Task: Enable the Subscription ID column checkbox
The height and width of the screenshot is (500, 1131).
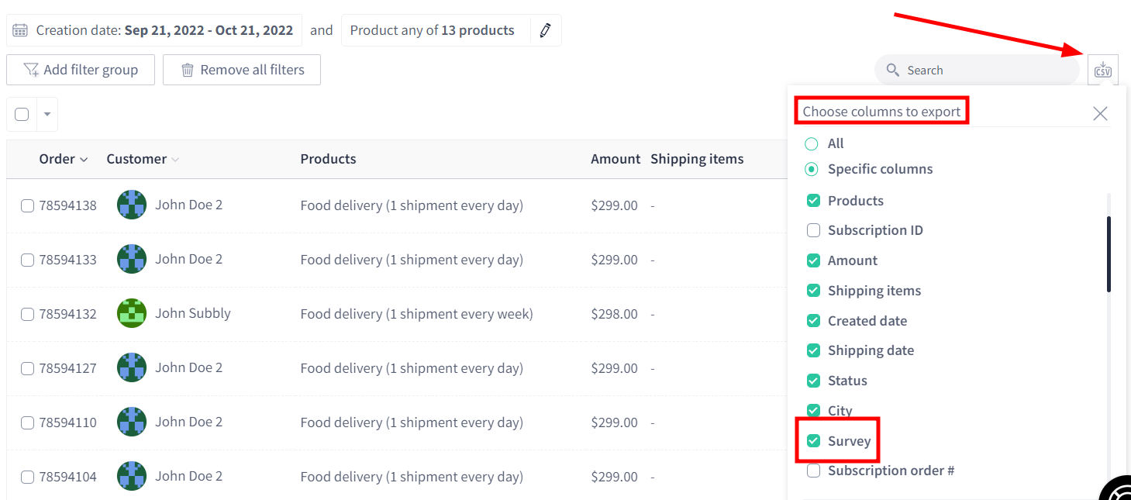Action: 813,230
